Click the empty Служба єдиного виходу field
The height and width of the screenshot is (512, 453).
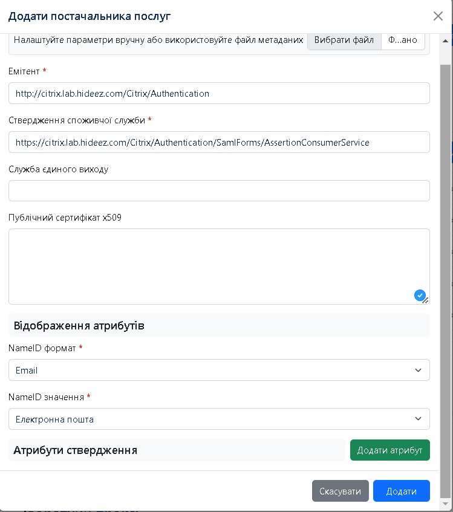pos(219,190)
